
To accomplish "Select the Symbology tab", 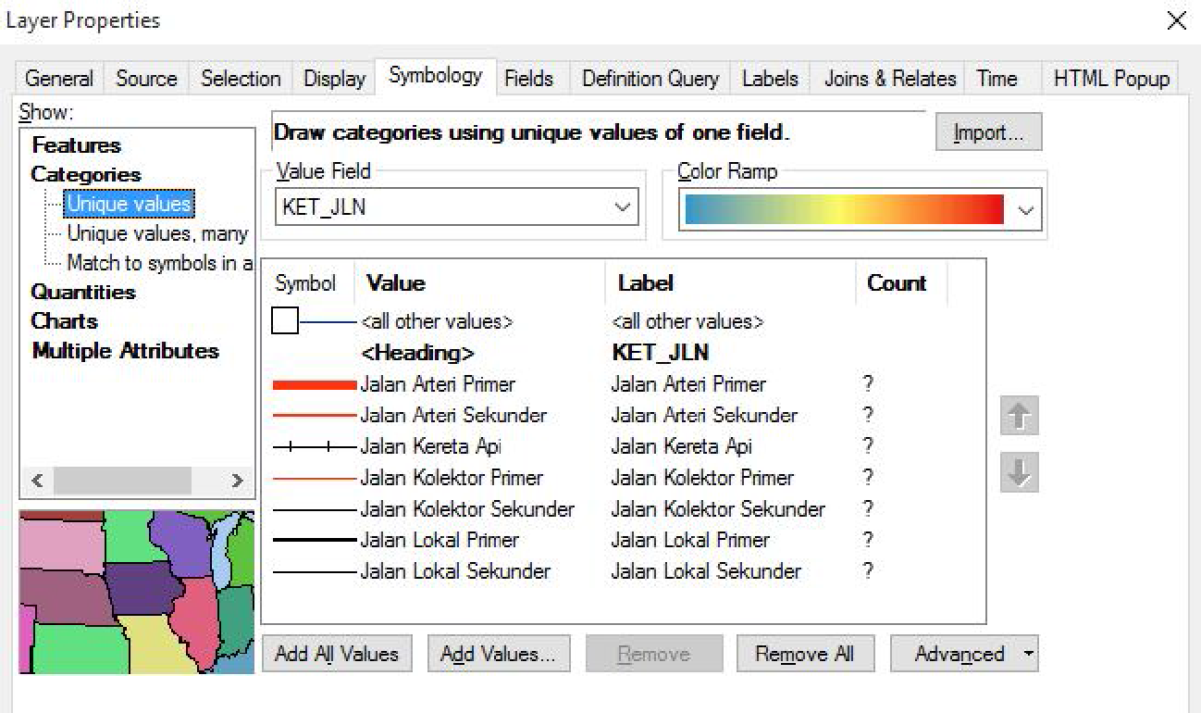I will pyautogui.click(x=436, y=76).
